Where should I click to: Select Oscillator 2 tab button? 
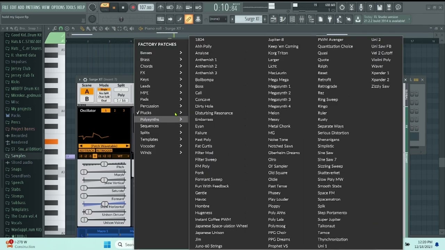[x=115, y=110]
